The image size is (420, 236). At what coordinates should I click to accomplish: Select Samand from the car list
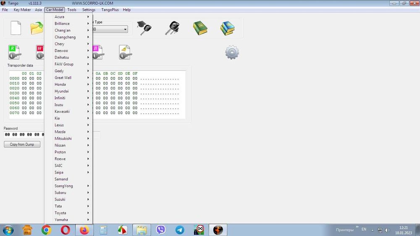coord(68,179)
